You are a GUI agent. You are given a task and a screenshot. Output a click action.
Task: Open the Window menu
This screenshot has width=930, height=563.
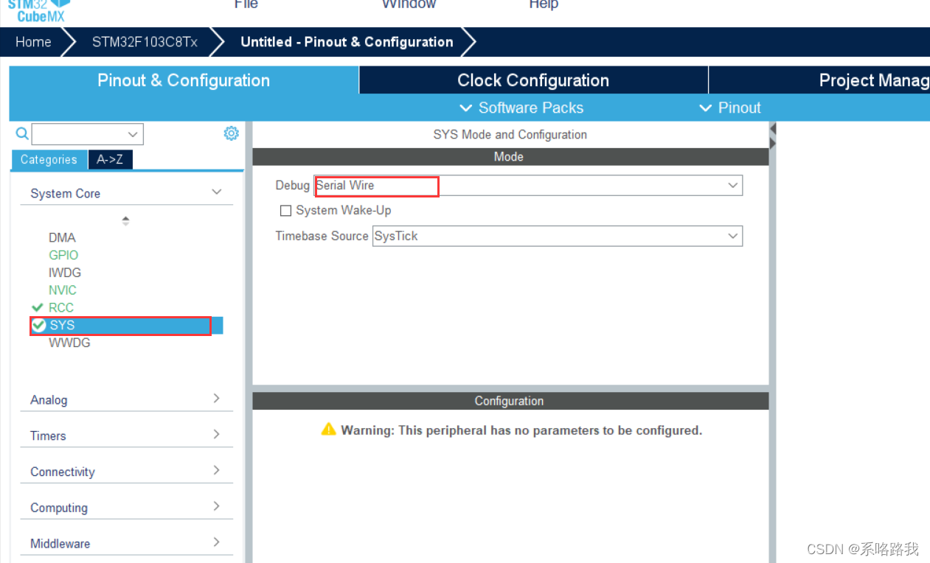tap(409, 4)
